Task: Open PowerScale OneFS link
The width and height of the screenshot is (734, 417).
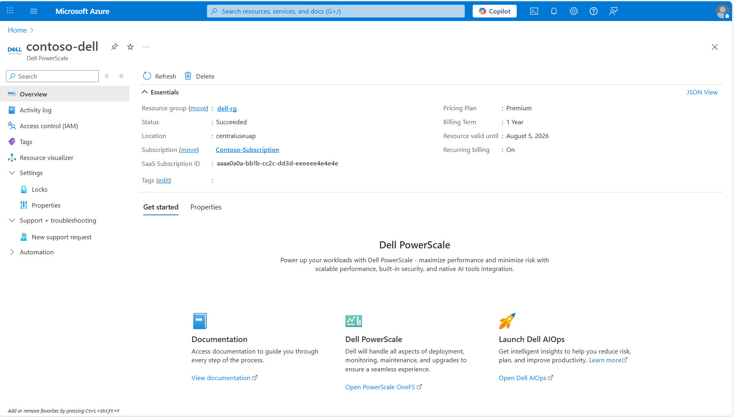Action: pyautogui.click(x=383, y=387)
